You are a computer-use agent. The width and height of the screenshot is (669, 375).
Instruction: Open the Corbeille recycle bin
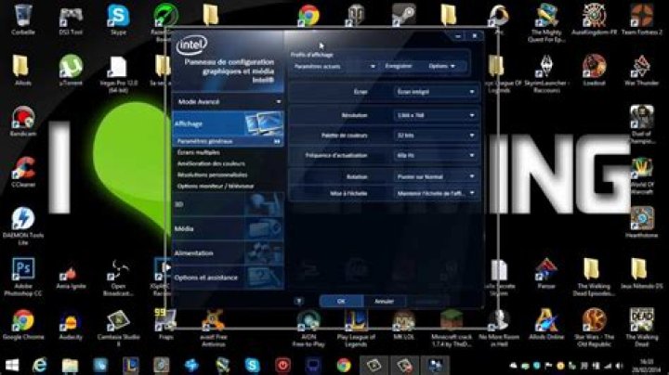(23, 16)
